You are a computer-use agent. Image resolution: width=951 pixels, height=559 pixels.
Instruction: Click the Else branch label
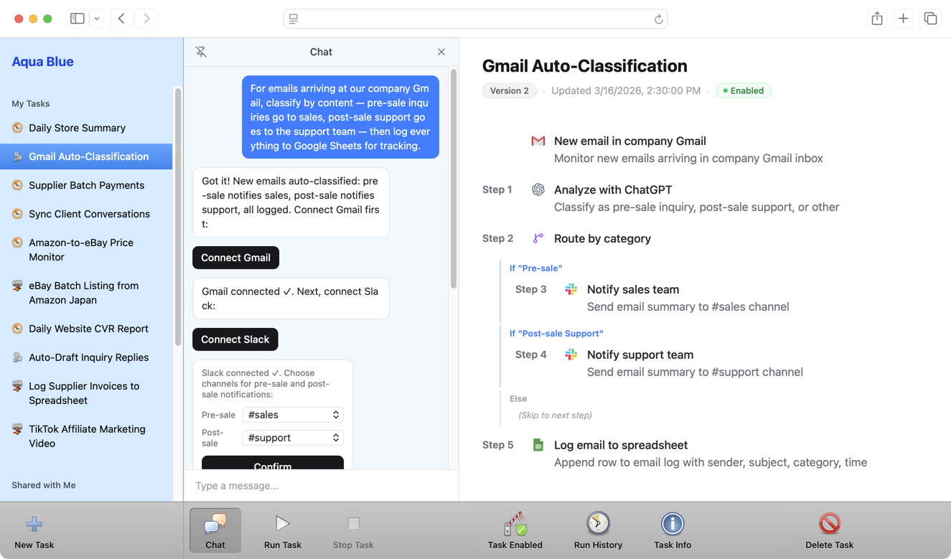coord(518,399)
